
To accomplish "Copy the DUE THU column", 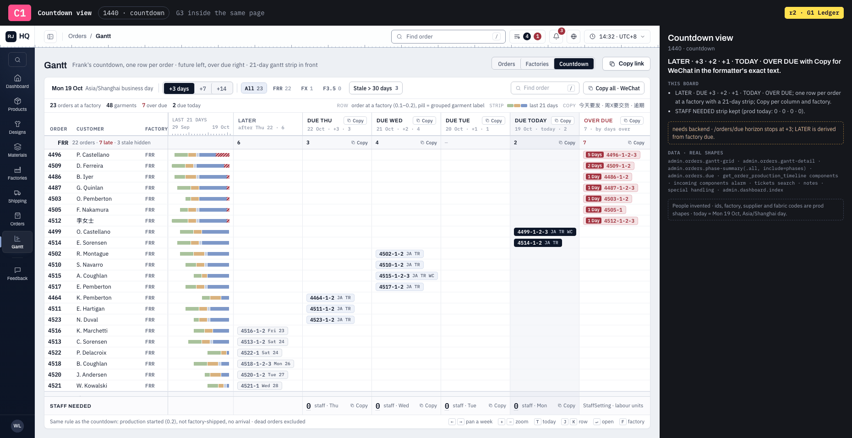I will (x=355, y=120).
